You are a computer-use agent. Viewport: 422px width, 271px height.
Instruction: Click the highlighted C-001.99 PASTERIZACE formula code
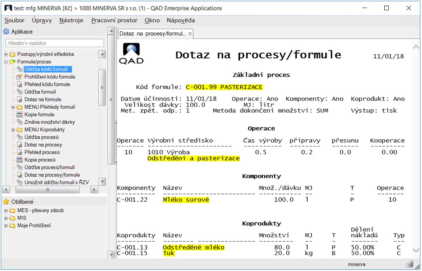point(224,87)
